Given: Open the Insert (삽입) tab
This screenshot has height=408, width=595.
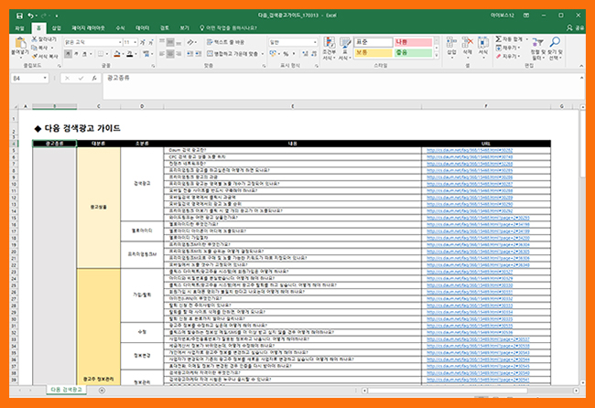Looking at the screenshot, I should click(x=56, y=28).
